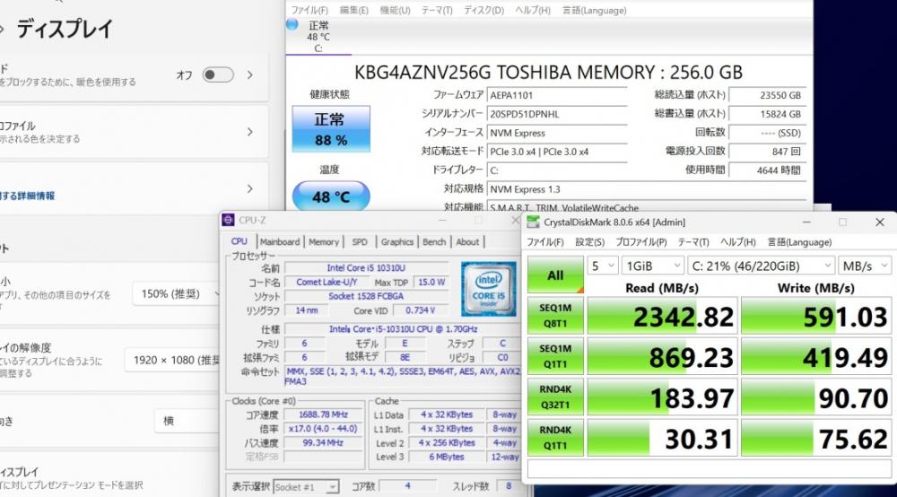Toggle the night light switch off/on

(218, 75)
